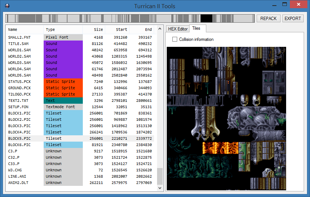Screen dimensions: 310x197
Task: Click the EXPORT button
Action: point(293,19)
